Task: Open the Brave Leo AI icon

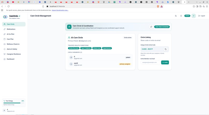Action: pyautogui.click(x=204, y=6)
